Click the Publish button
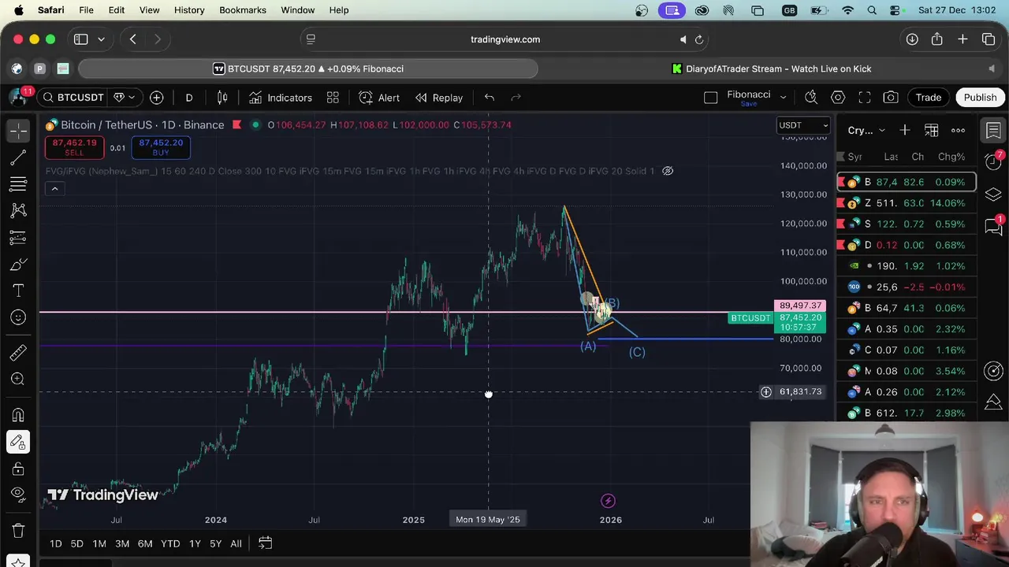 tap(980, 98)
